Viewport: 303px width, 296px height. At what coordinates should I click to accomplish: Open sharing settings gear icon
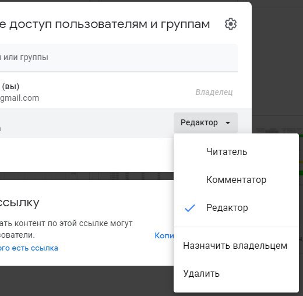click(x=231, y=24)
